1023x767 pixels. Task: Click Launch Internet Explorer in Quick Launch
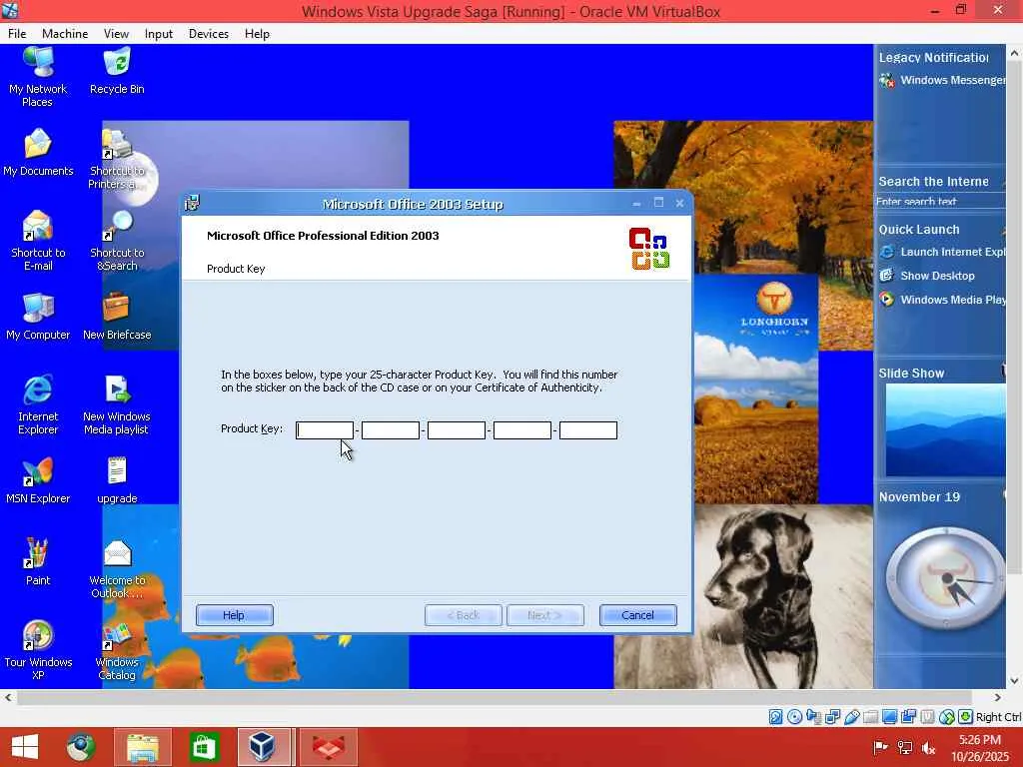point(943,252)
